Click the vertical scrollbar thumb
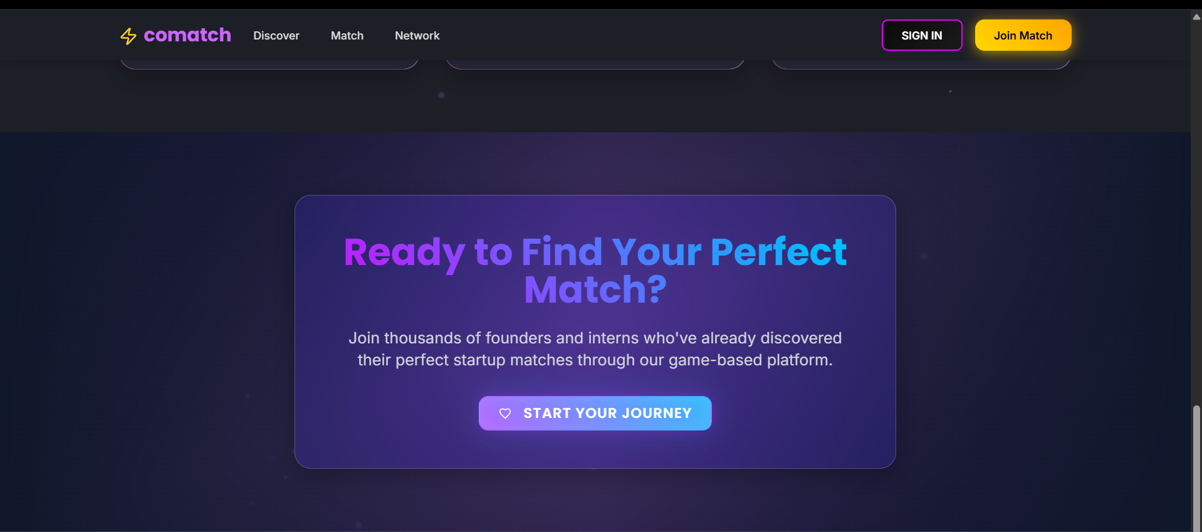Viewport: 1202px width, 532px height. (1196, 467)
